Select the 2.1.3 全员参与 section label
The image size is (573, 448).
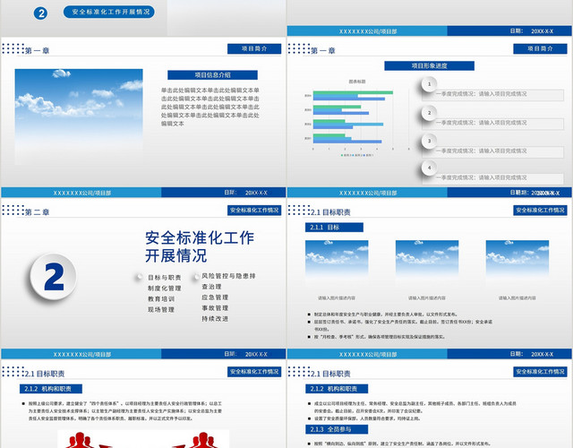pyautogui.click(x=337, y=429)
